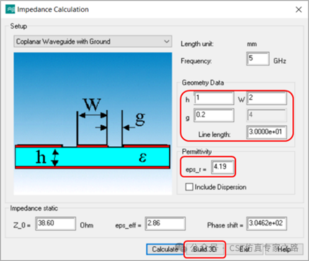
Task: Click the eps_eff result field
Action: point(165,224)
